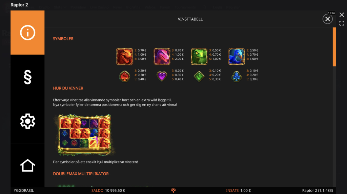This screenshot has width=347, height=194.
Task: Click the home house icon
Action: pyautogui.click(x=27, y=166)
